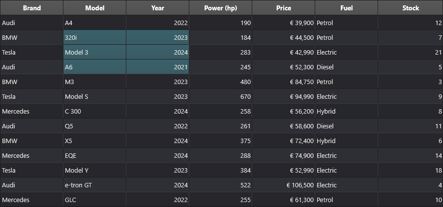
Task: Select the € 84,750 price cell
Action: pyautogui.click(x=283, y=82)
